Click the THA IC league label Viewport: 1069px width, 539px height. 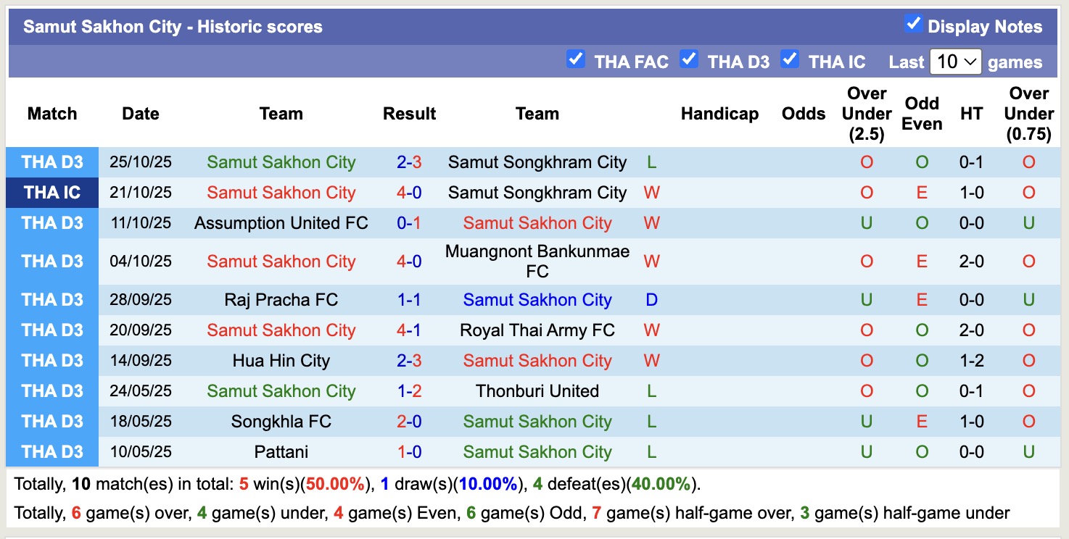point(51,193)
